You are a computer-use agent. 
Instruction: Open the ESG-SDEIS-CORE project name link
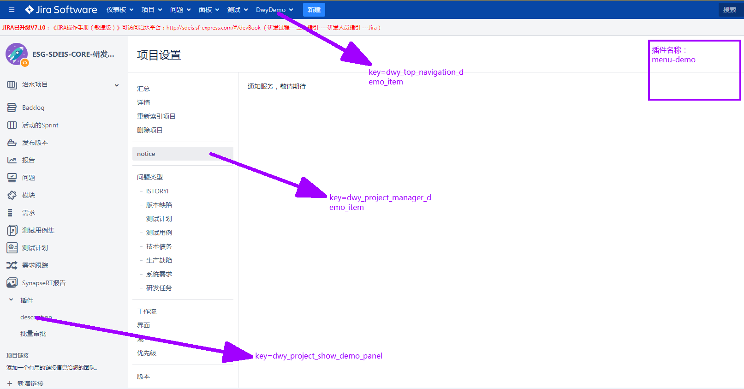tap(73, 54)
